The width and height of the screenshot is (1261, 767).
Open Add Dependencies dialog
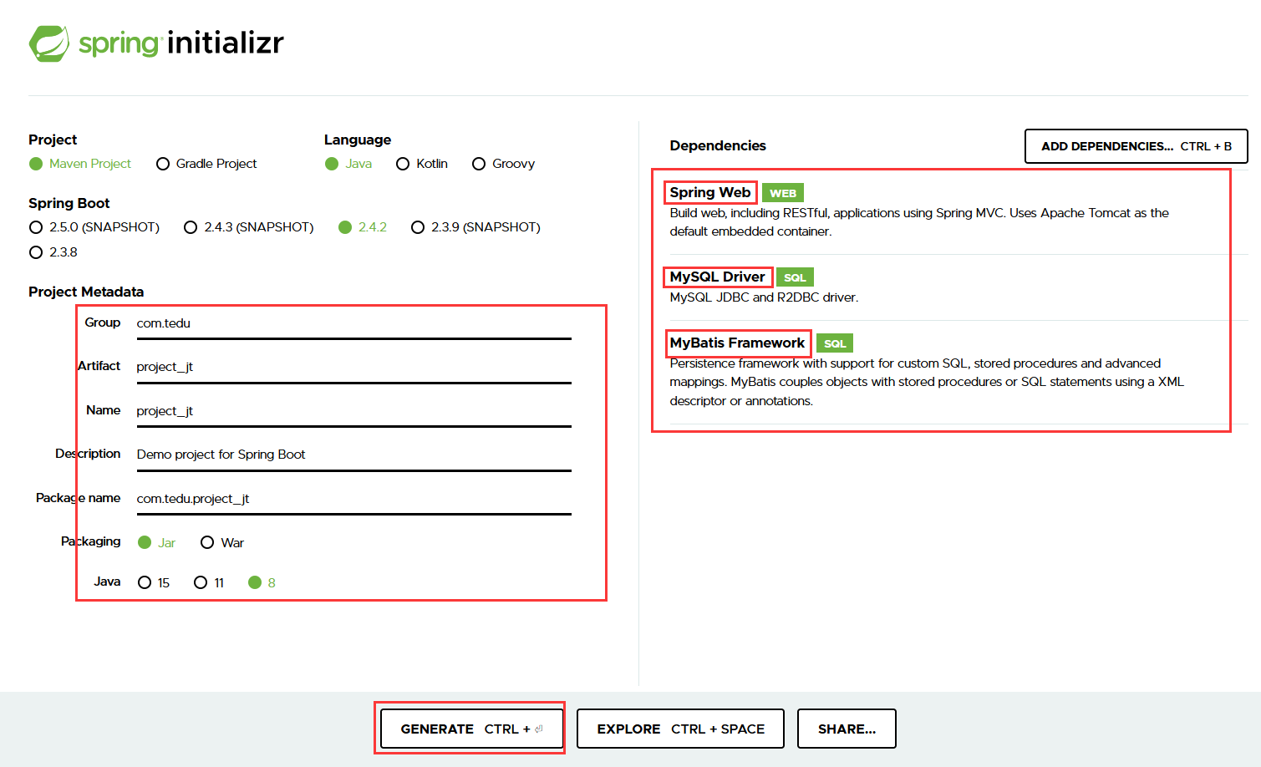point(1136,146)
